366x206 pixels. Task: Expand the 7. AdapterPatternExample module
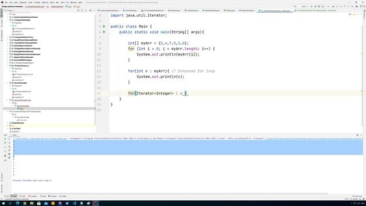[7, 57]
